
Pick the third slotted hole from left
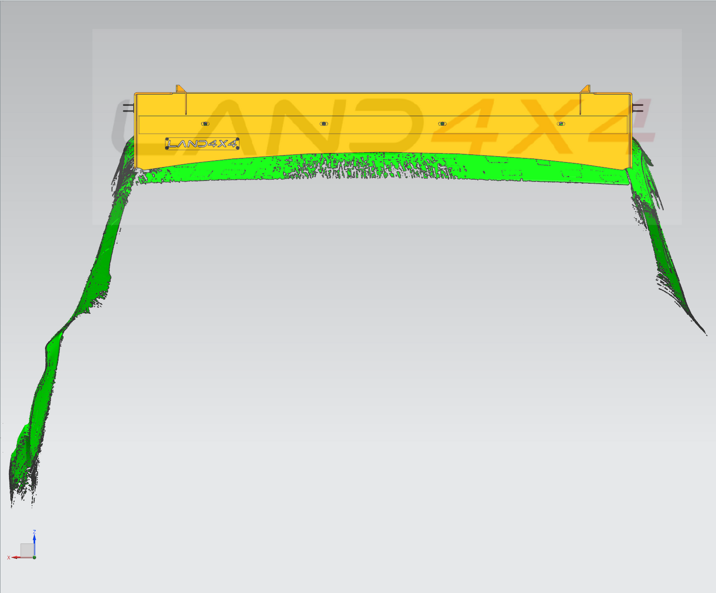pos(442,123)
